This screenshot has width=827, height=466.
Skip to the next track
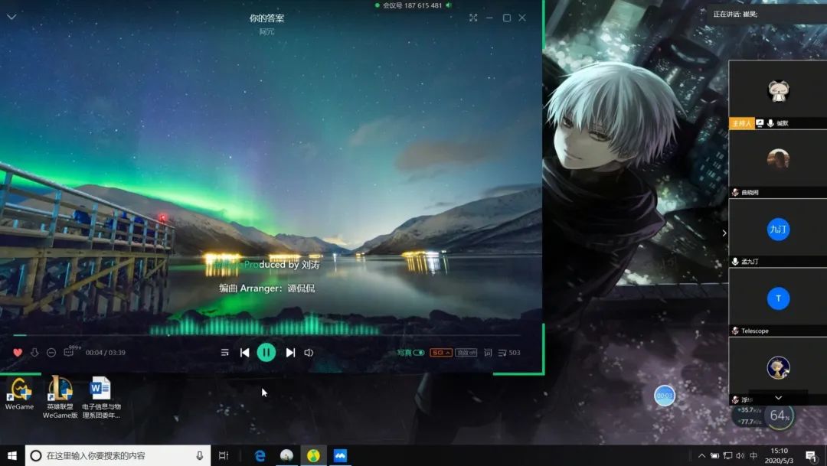pos(290,353)
